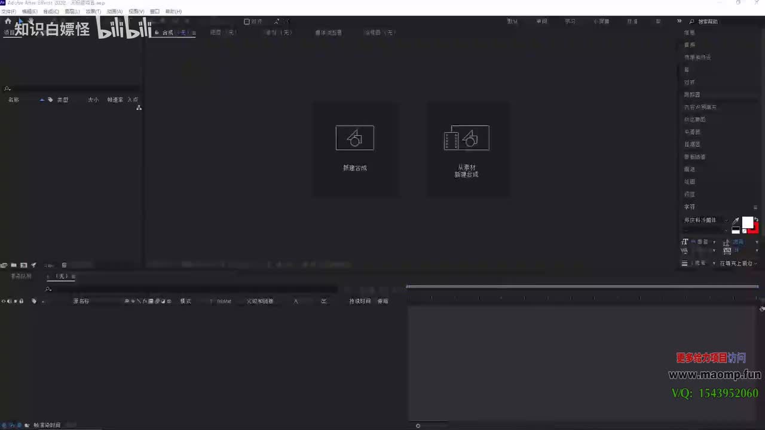The height and width of the screenshot is (430, 765).
Task: Reset to black and white swatch
Action: pos(736,231)
